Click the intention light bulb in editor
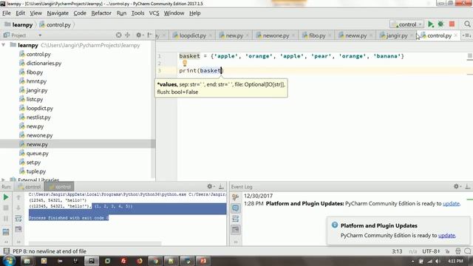This screenshot has height=266, width=473. [x=185, y=63]
